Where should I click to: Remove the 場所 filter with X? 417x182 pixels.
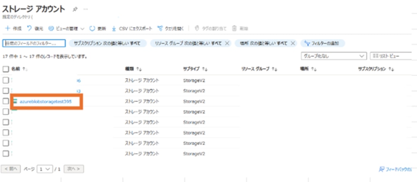293,43
